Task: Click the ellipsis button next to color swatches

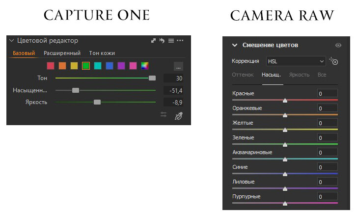Action: point(178,66)
